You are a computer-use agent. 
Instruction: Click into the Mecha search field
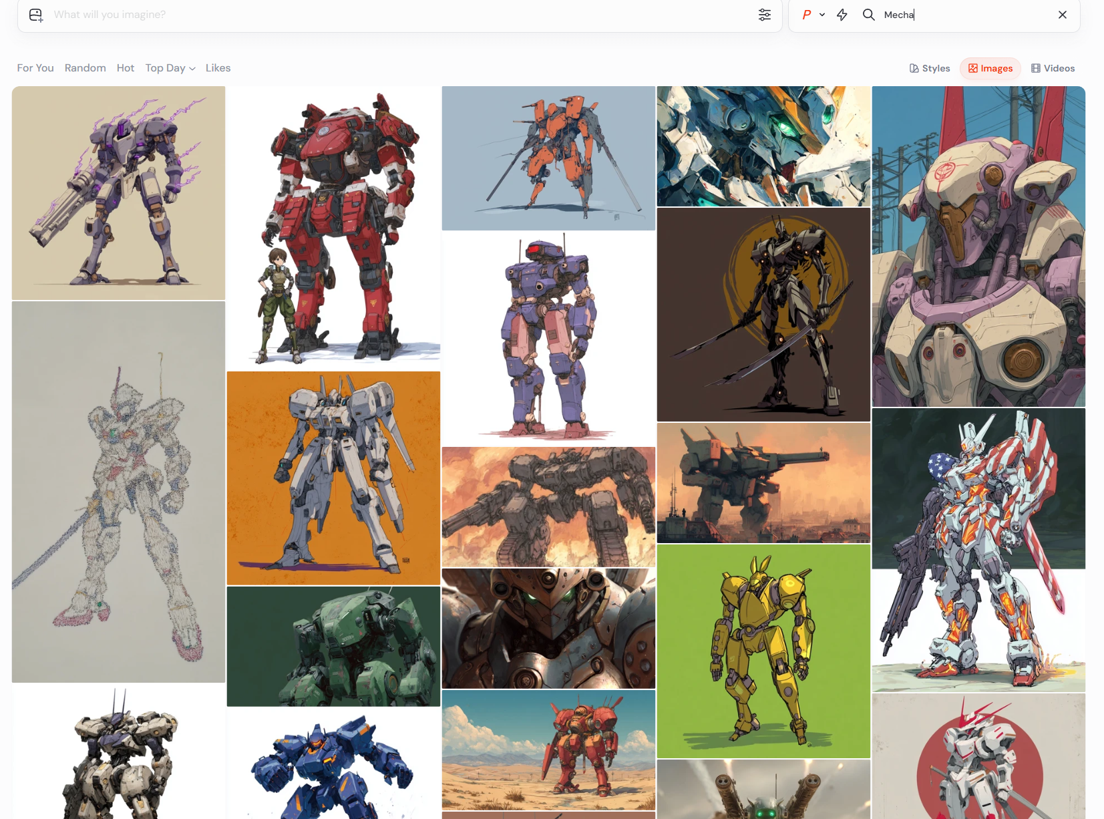pos(966,15)
